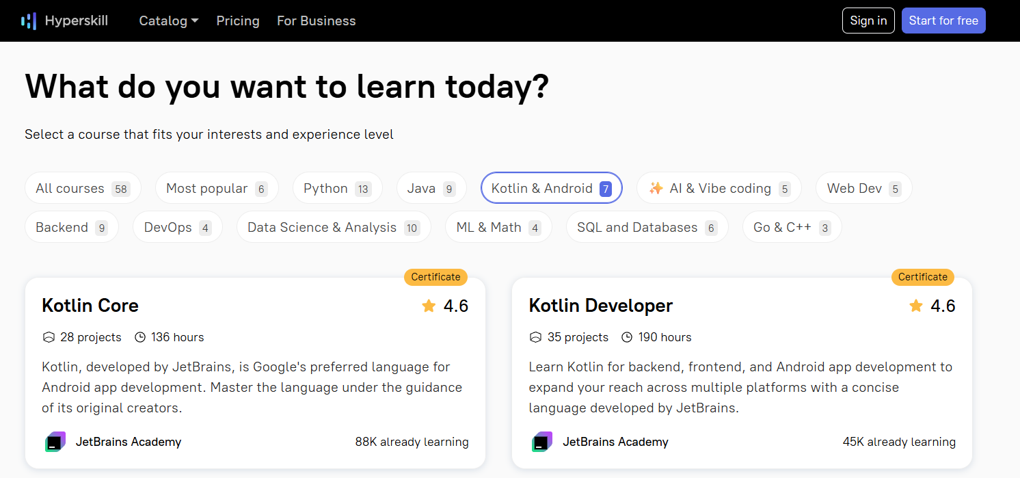This screenshot has width=1020, height=478.
Task: Click the clock icon beside 136 hours
Action: click(x=140, y=337)
